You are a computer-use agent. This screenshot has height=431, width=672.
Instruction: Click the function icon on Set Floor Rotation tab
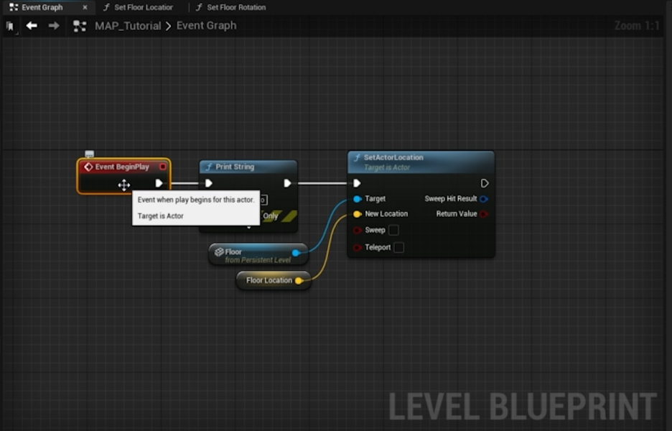click(199, 7)
